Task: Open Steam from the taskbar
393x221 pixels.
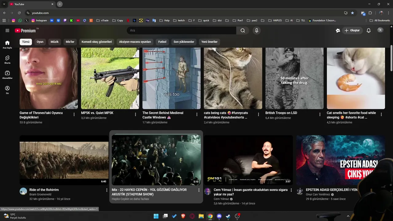Action: tap(228, 216)
